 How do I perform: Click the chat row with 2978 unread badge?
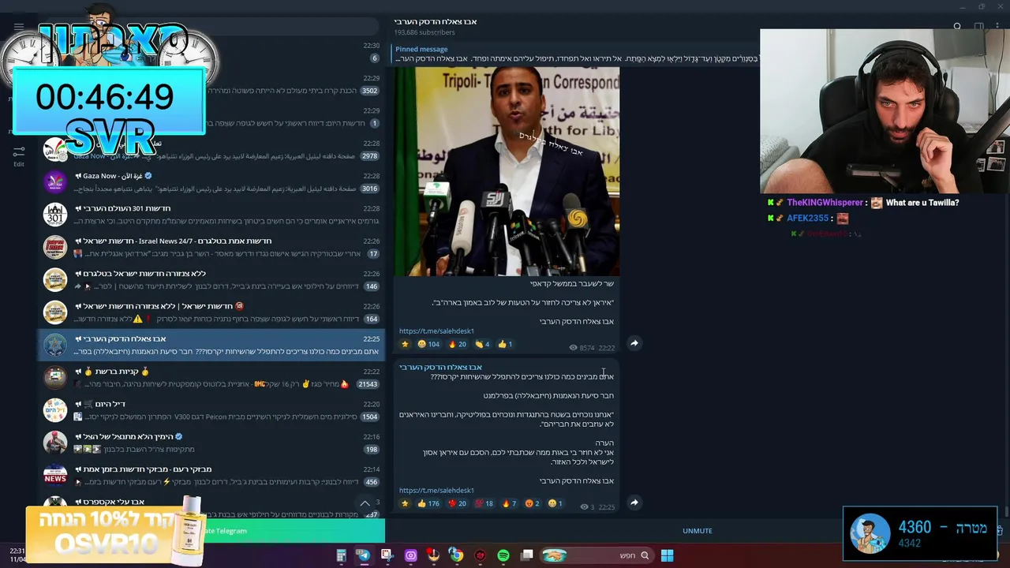(211, 150)
